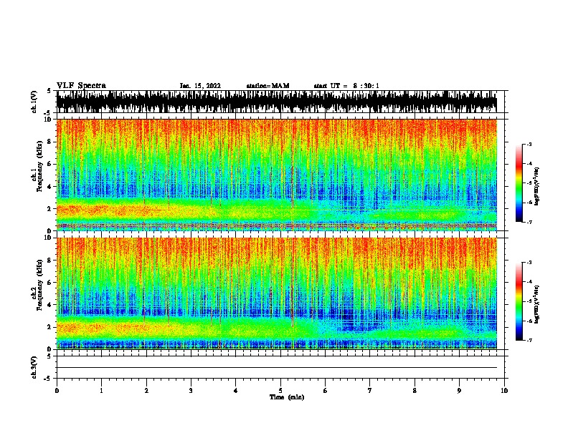Click the log(PSD) label beside ch.1 color bar

click(537, 187)
